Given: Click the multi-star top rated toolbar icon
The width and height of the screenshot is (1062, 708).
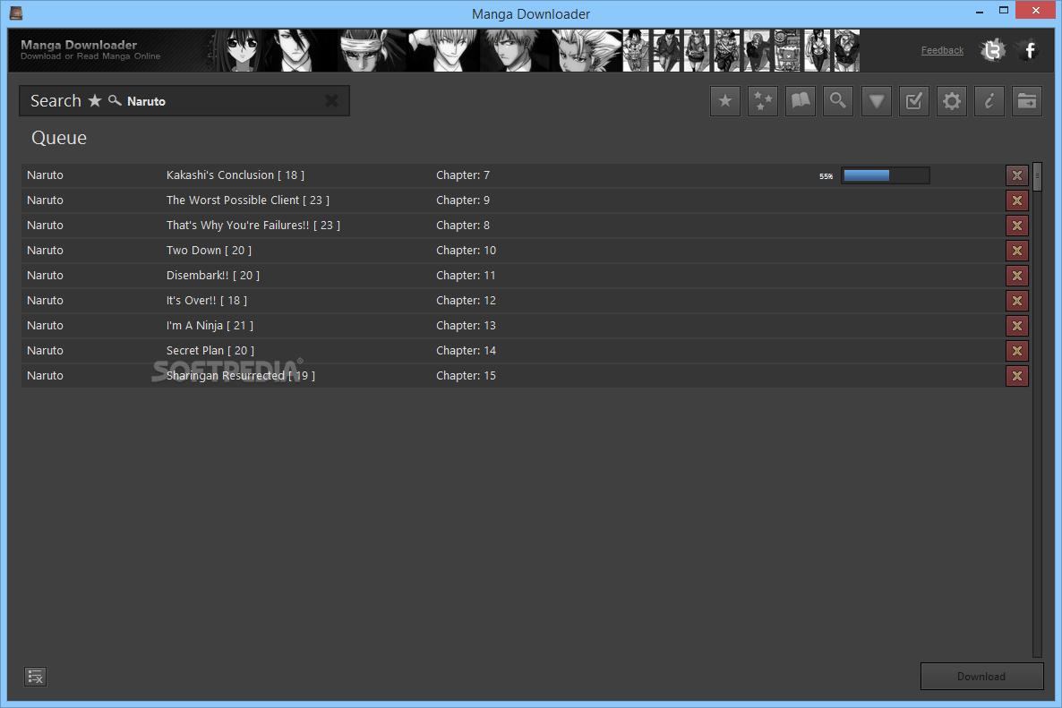Looking at the screenshot, I should pyautogui.click(x=763, y=101).
